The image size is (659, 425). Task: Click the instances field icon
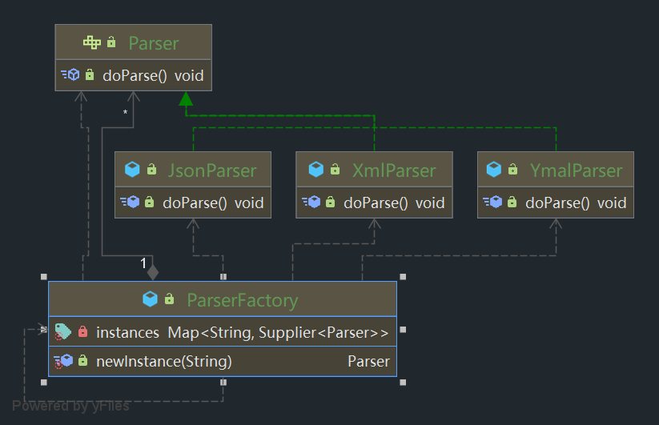pyautogui.click(x=63, y=331)
